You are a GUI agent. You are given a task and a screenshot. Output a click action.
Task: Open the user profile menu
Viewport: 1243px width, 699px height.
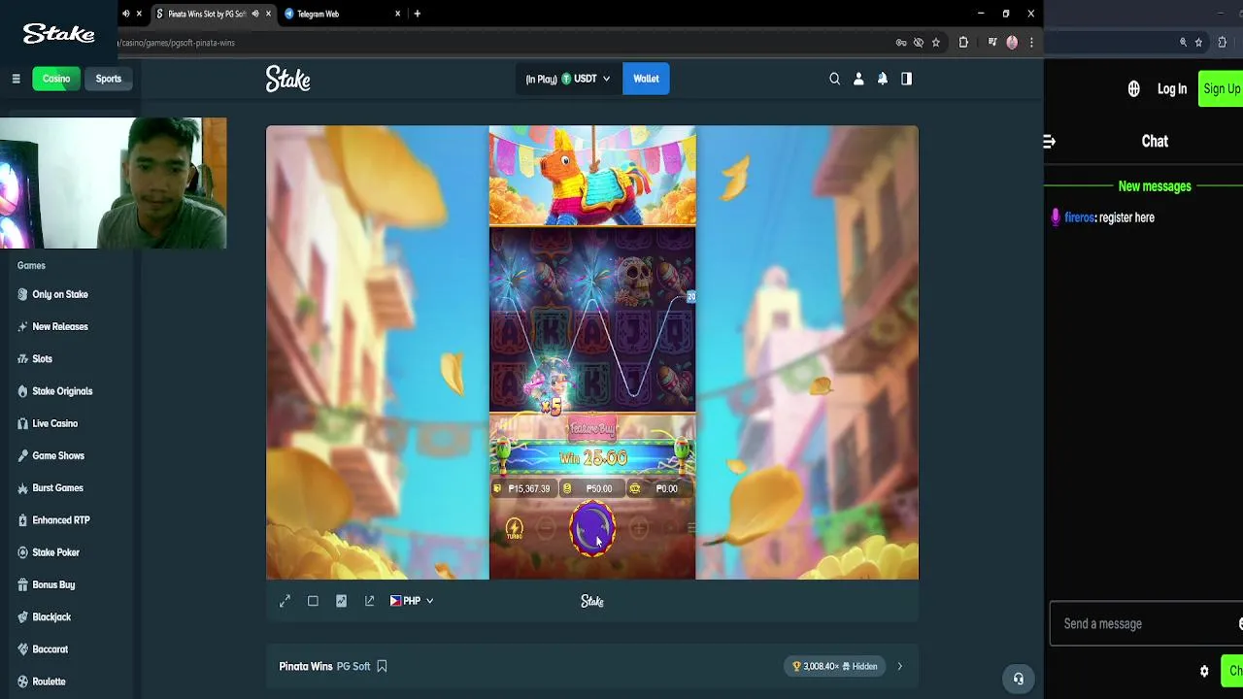(x=858, y=79)
